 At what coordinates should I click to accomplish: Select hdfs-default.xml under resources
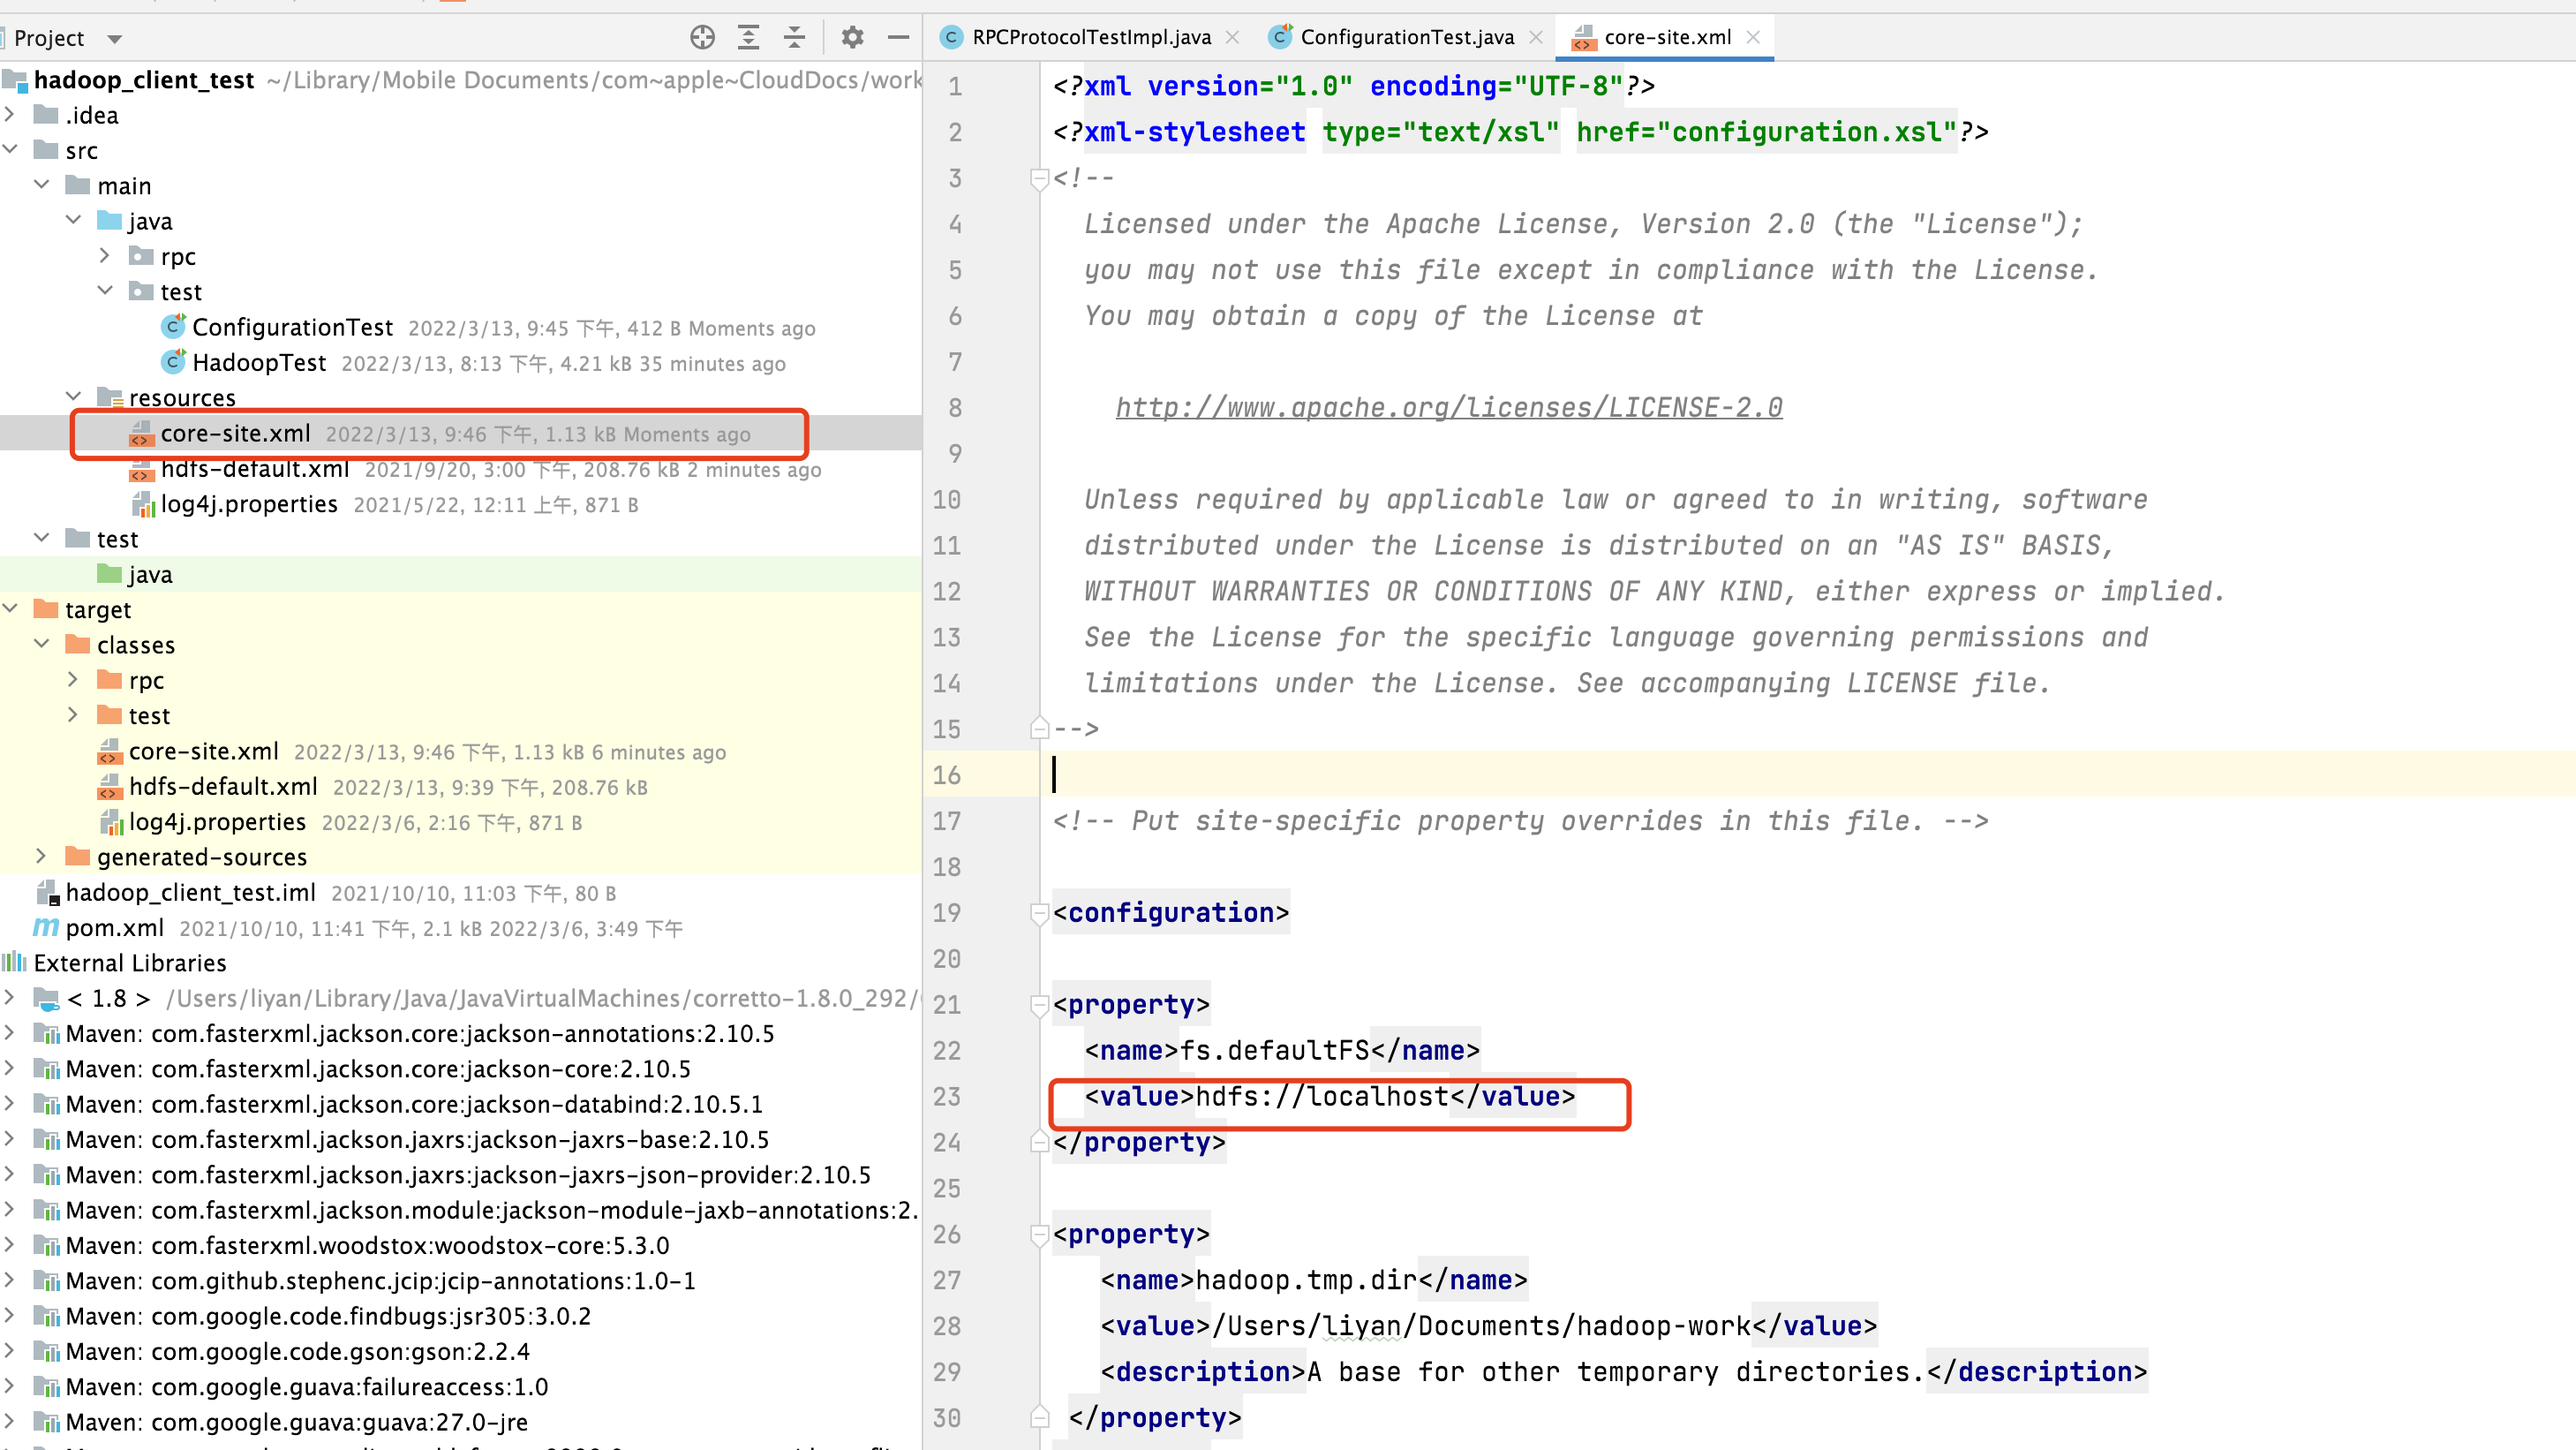point(255,469)
